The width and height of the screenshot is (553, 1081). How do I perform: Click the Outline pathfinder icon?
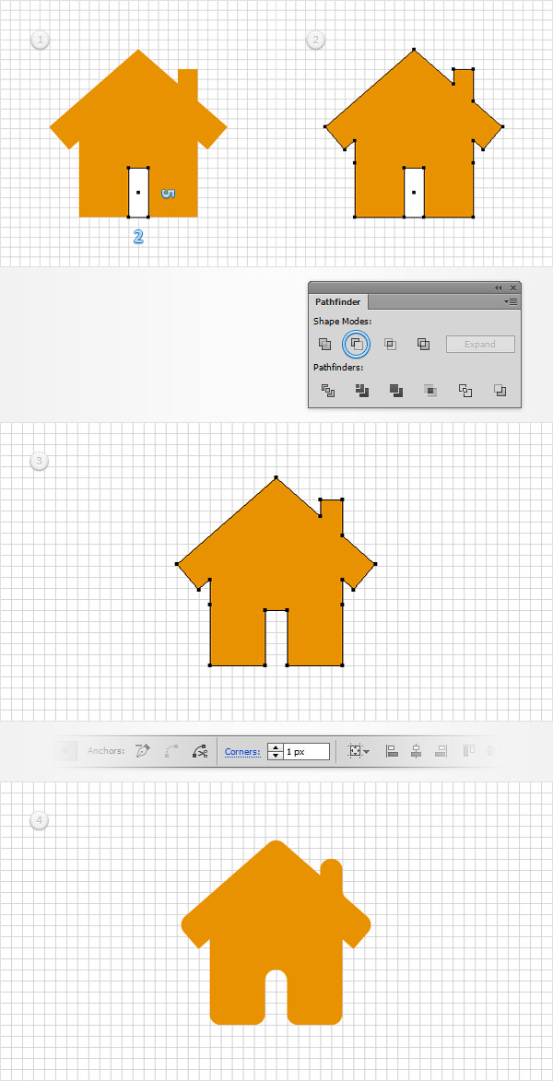pos(465,391)
